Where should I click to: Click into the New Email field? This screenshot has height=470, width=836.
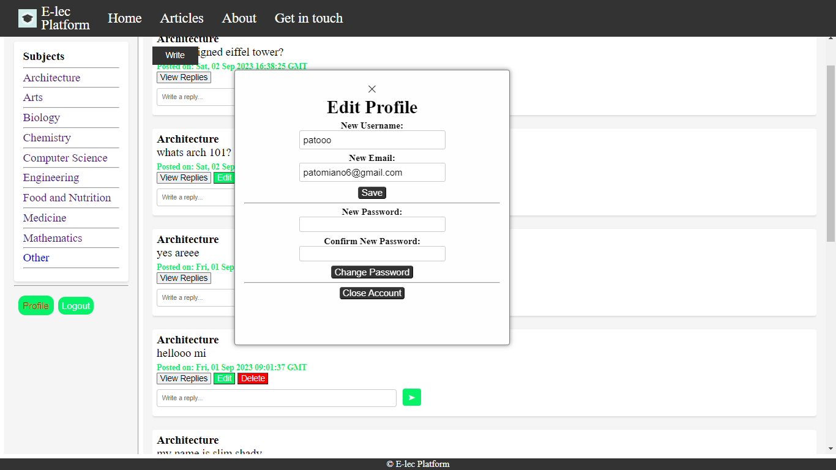pos(372,173)
